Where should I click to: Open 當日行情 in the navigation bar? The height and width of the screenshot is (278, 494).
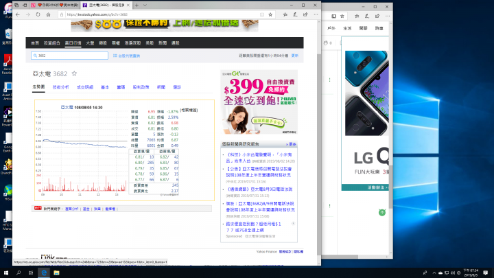click(x=73, y=43)
